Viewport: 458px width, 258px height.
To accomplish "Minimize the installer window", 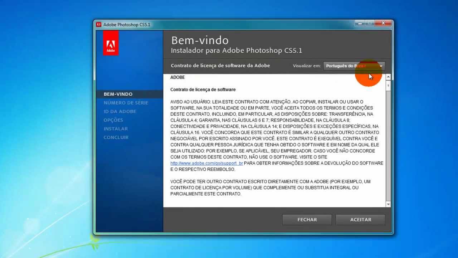I will click(x=360, y=23).
